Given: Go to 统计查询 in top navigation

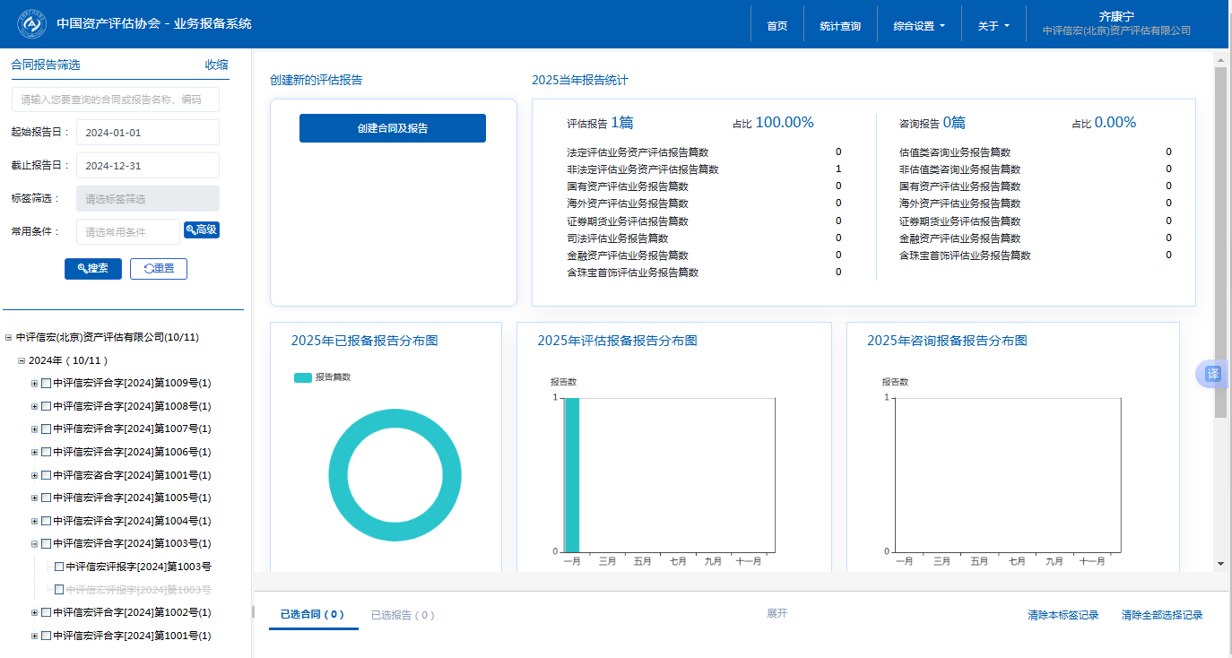Looking at the screenshot, I should click(x=839, y=26).
